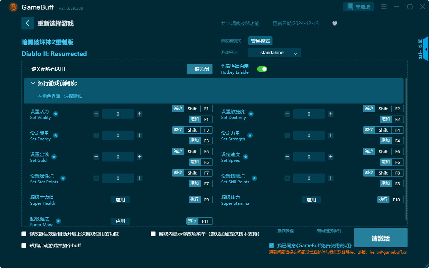429x268 pixels.
Task: Click the Set Vitality value input field
Action: (118, 114)
